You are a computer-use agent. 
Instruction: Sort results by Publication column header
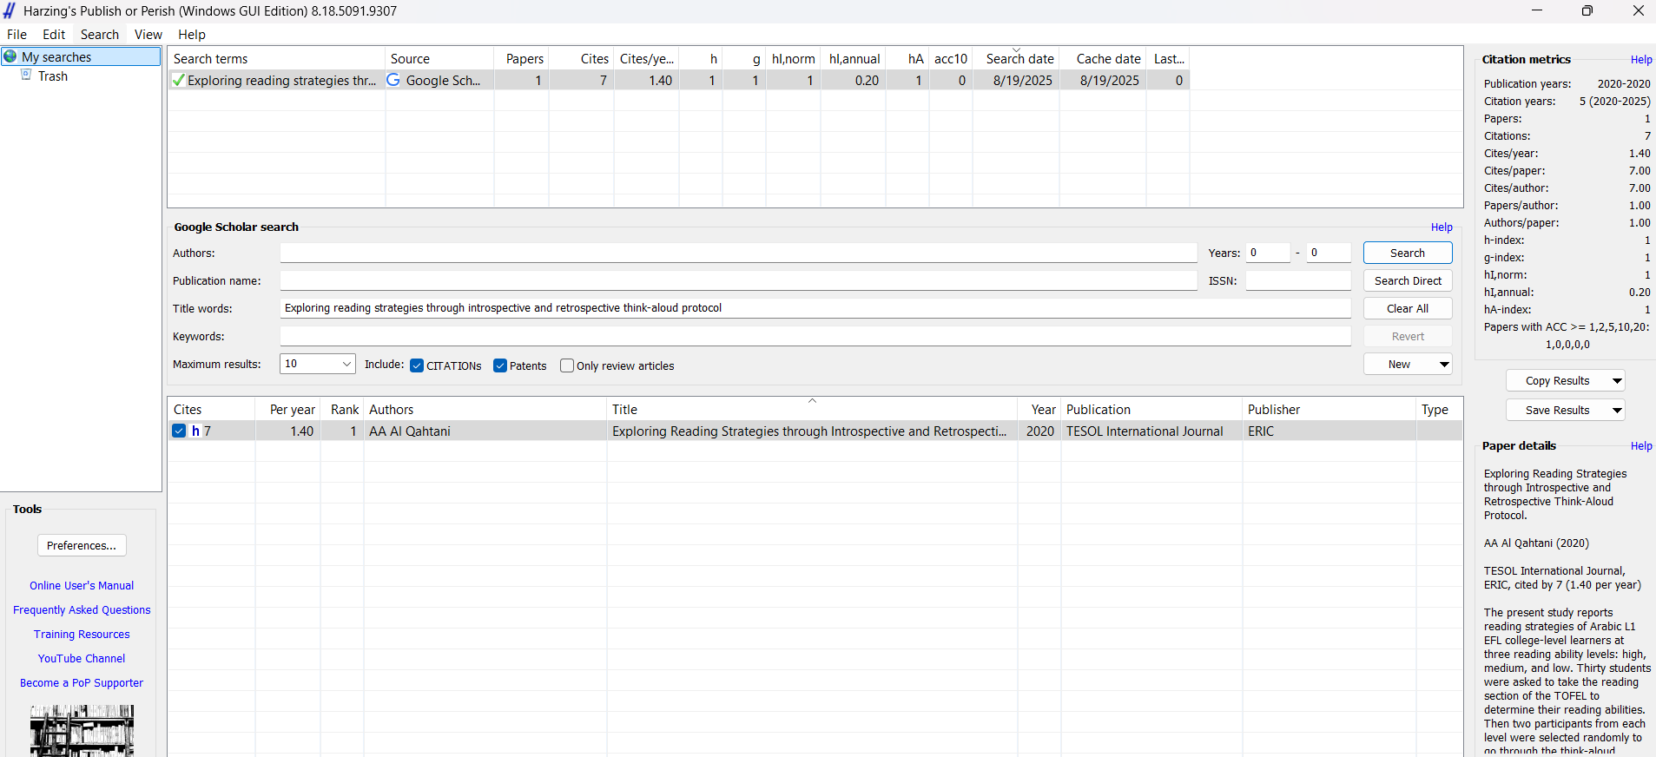(1152, 409)
